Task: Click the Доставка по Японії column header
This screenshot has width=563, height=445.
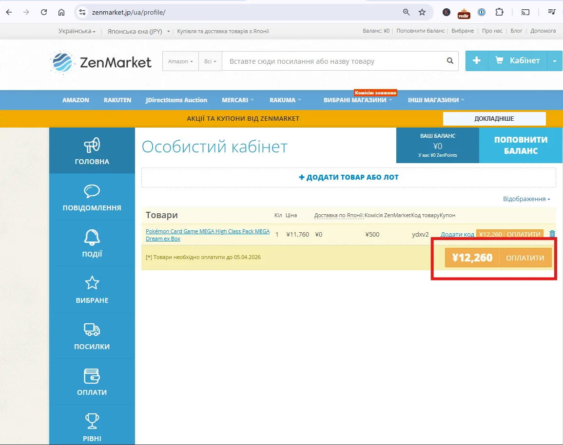Action: (339, 215)
